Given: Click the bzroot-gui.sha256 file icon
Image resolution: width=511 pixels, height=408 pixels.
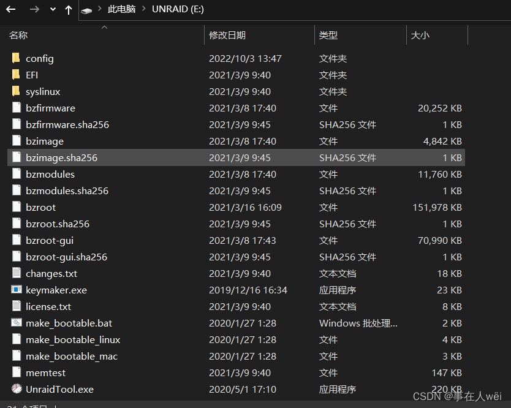Looking at the screenshot, I should coord(17,257).
